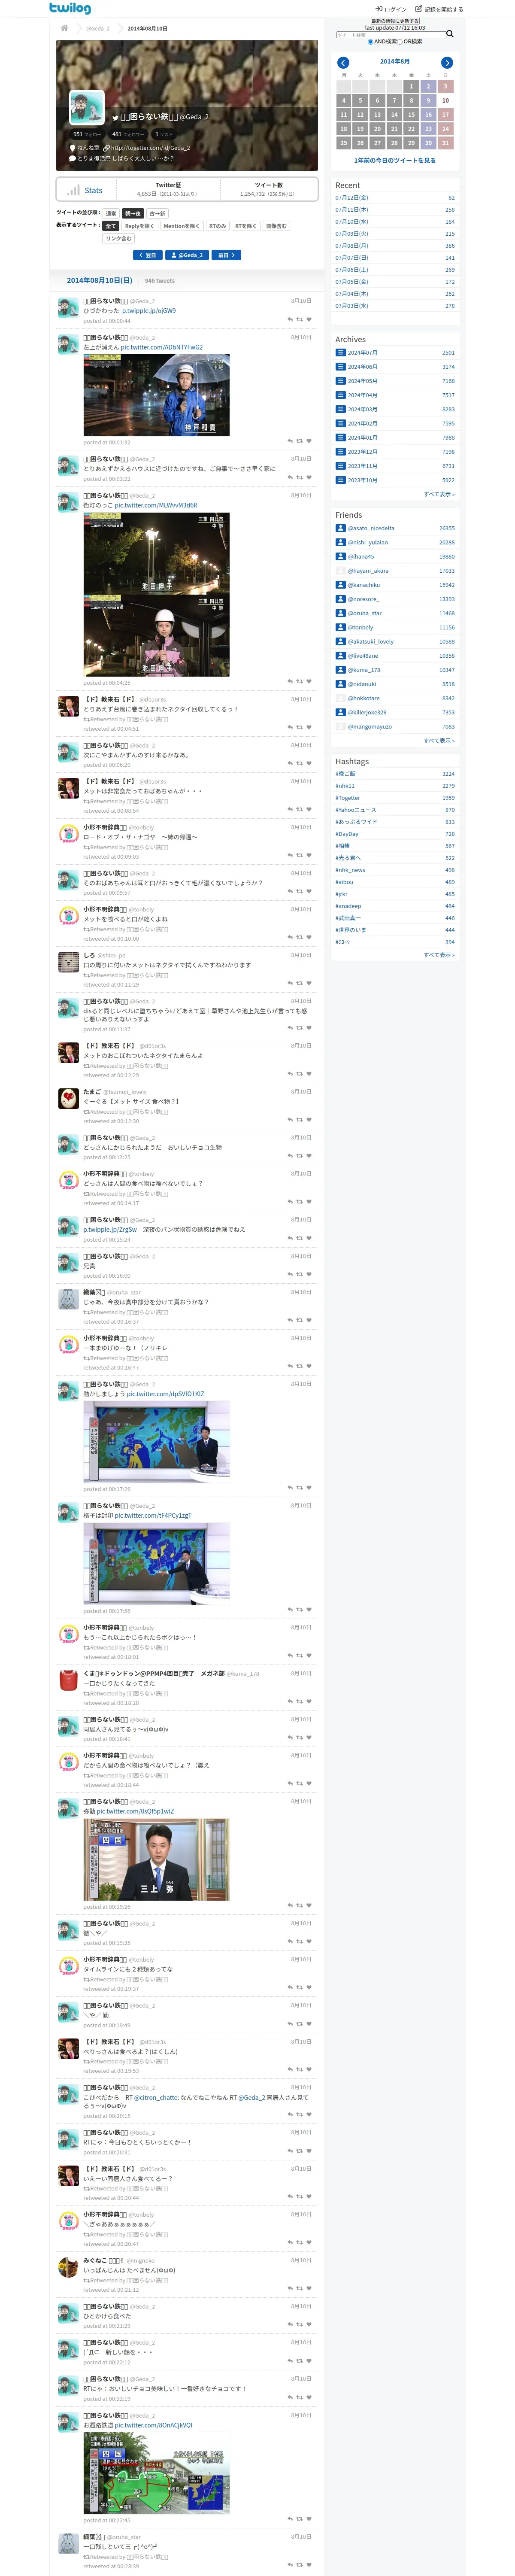The width and height of the screenshot is (515, 2576).
Task: Open hashtag #nhk11
Action: (345, 786)
